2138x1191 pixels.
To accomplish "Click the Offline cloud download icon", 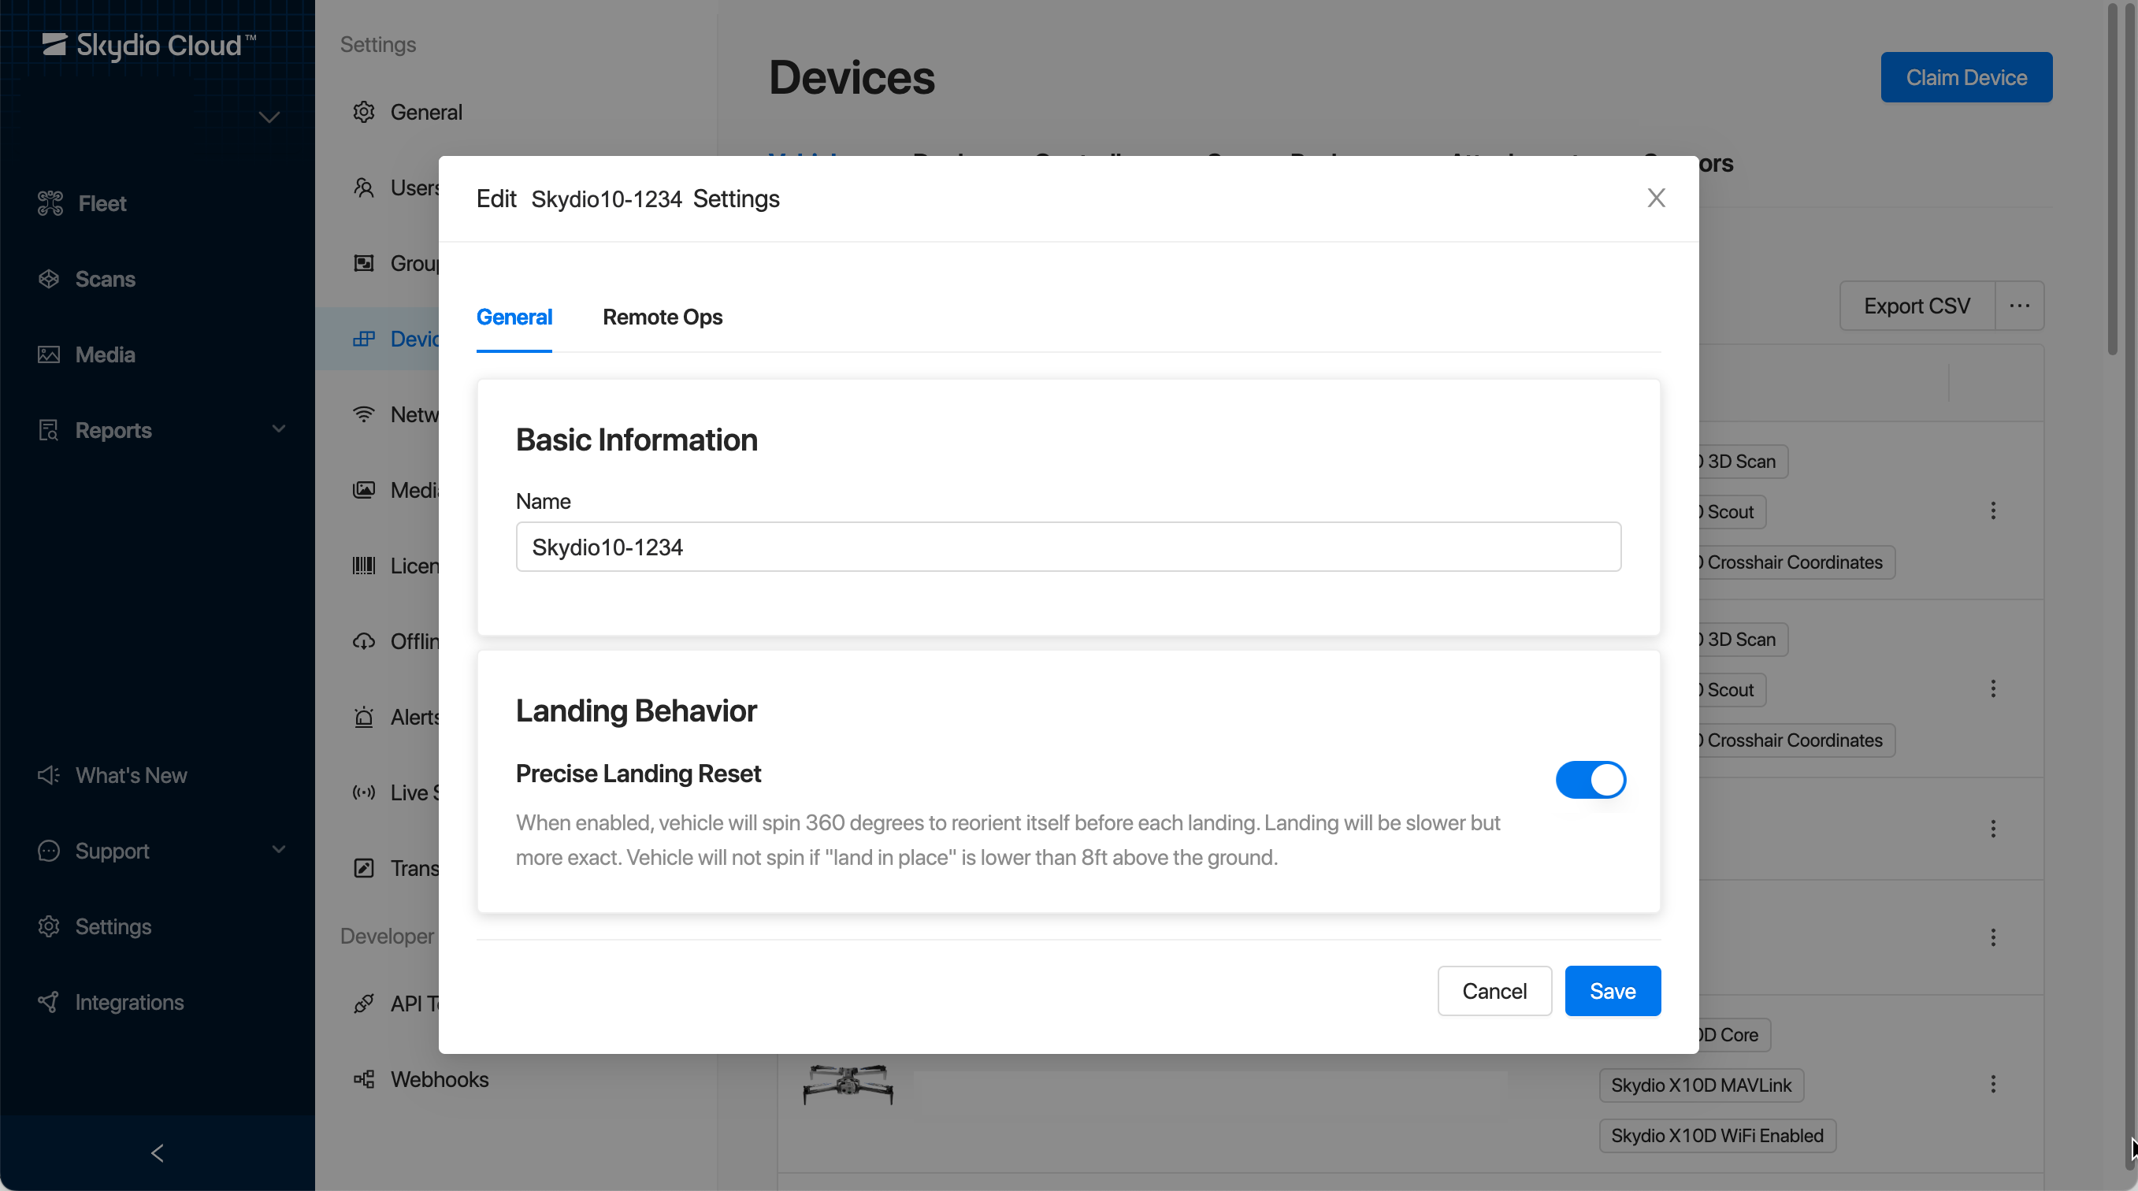I will click(363, 640).
